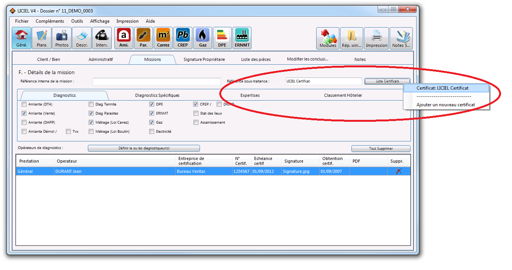Viewport: 512px width, 270px height.
Task: Open the Géné. home toolbar icon
Action: click(x=22, y=38)
